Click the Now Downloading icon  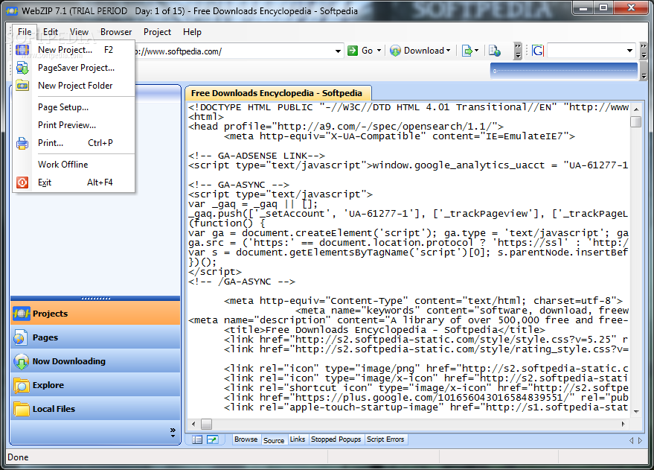[x=22, y=361]
